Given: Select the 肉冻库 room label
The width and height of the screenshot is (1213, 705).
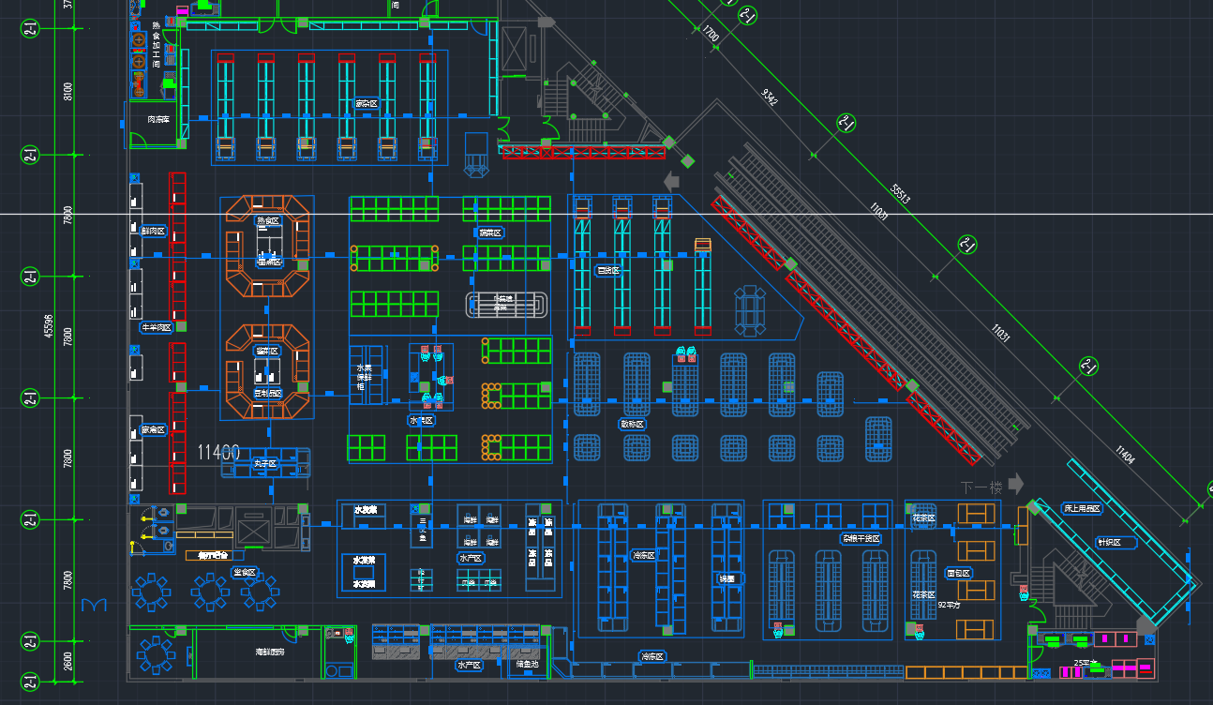Looking at the screenshot, I should coord(157,120).
